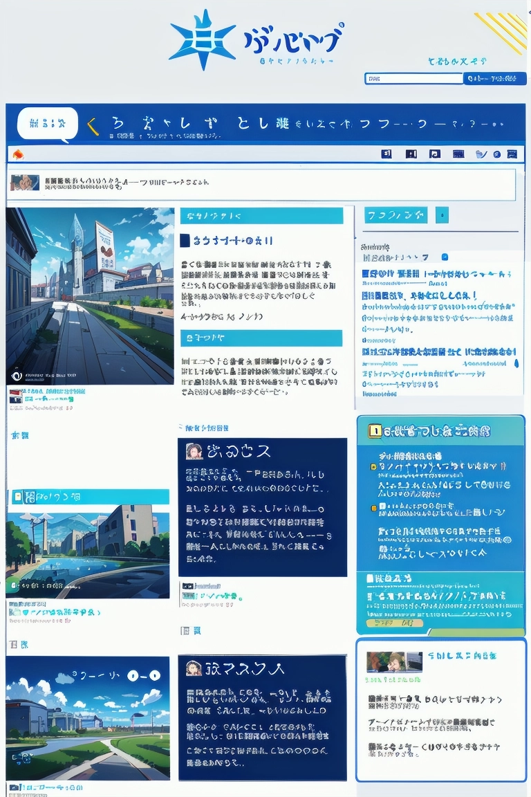531x797 pixels.
Task: Click the square icon in header above waterfront image
Action: (18, 497)
